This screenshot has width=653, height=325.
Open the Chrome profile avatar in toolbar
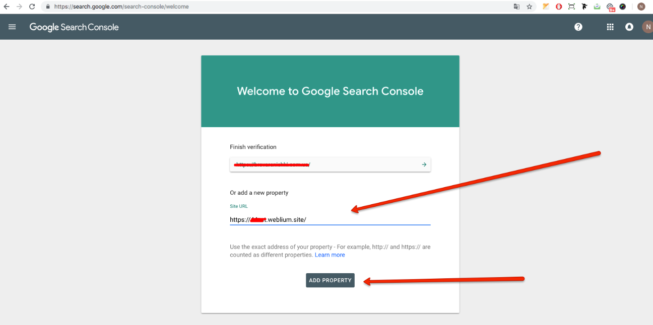coord(641,7)
